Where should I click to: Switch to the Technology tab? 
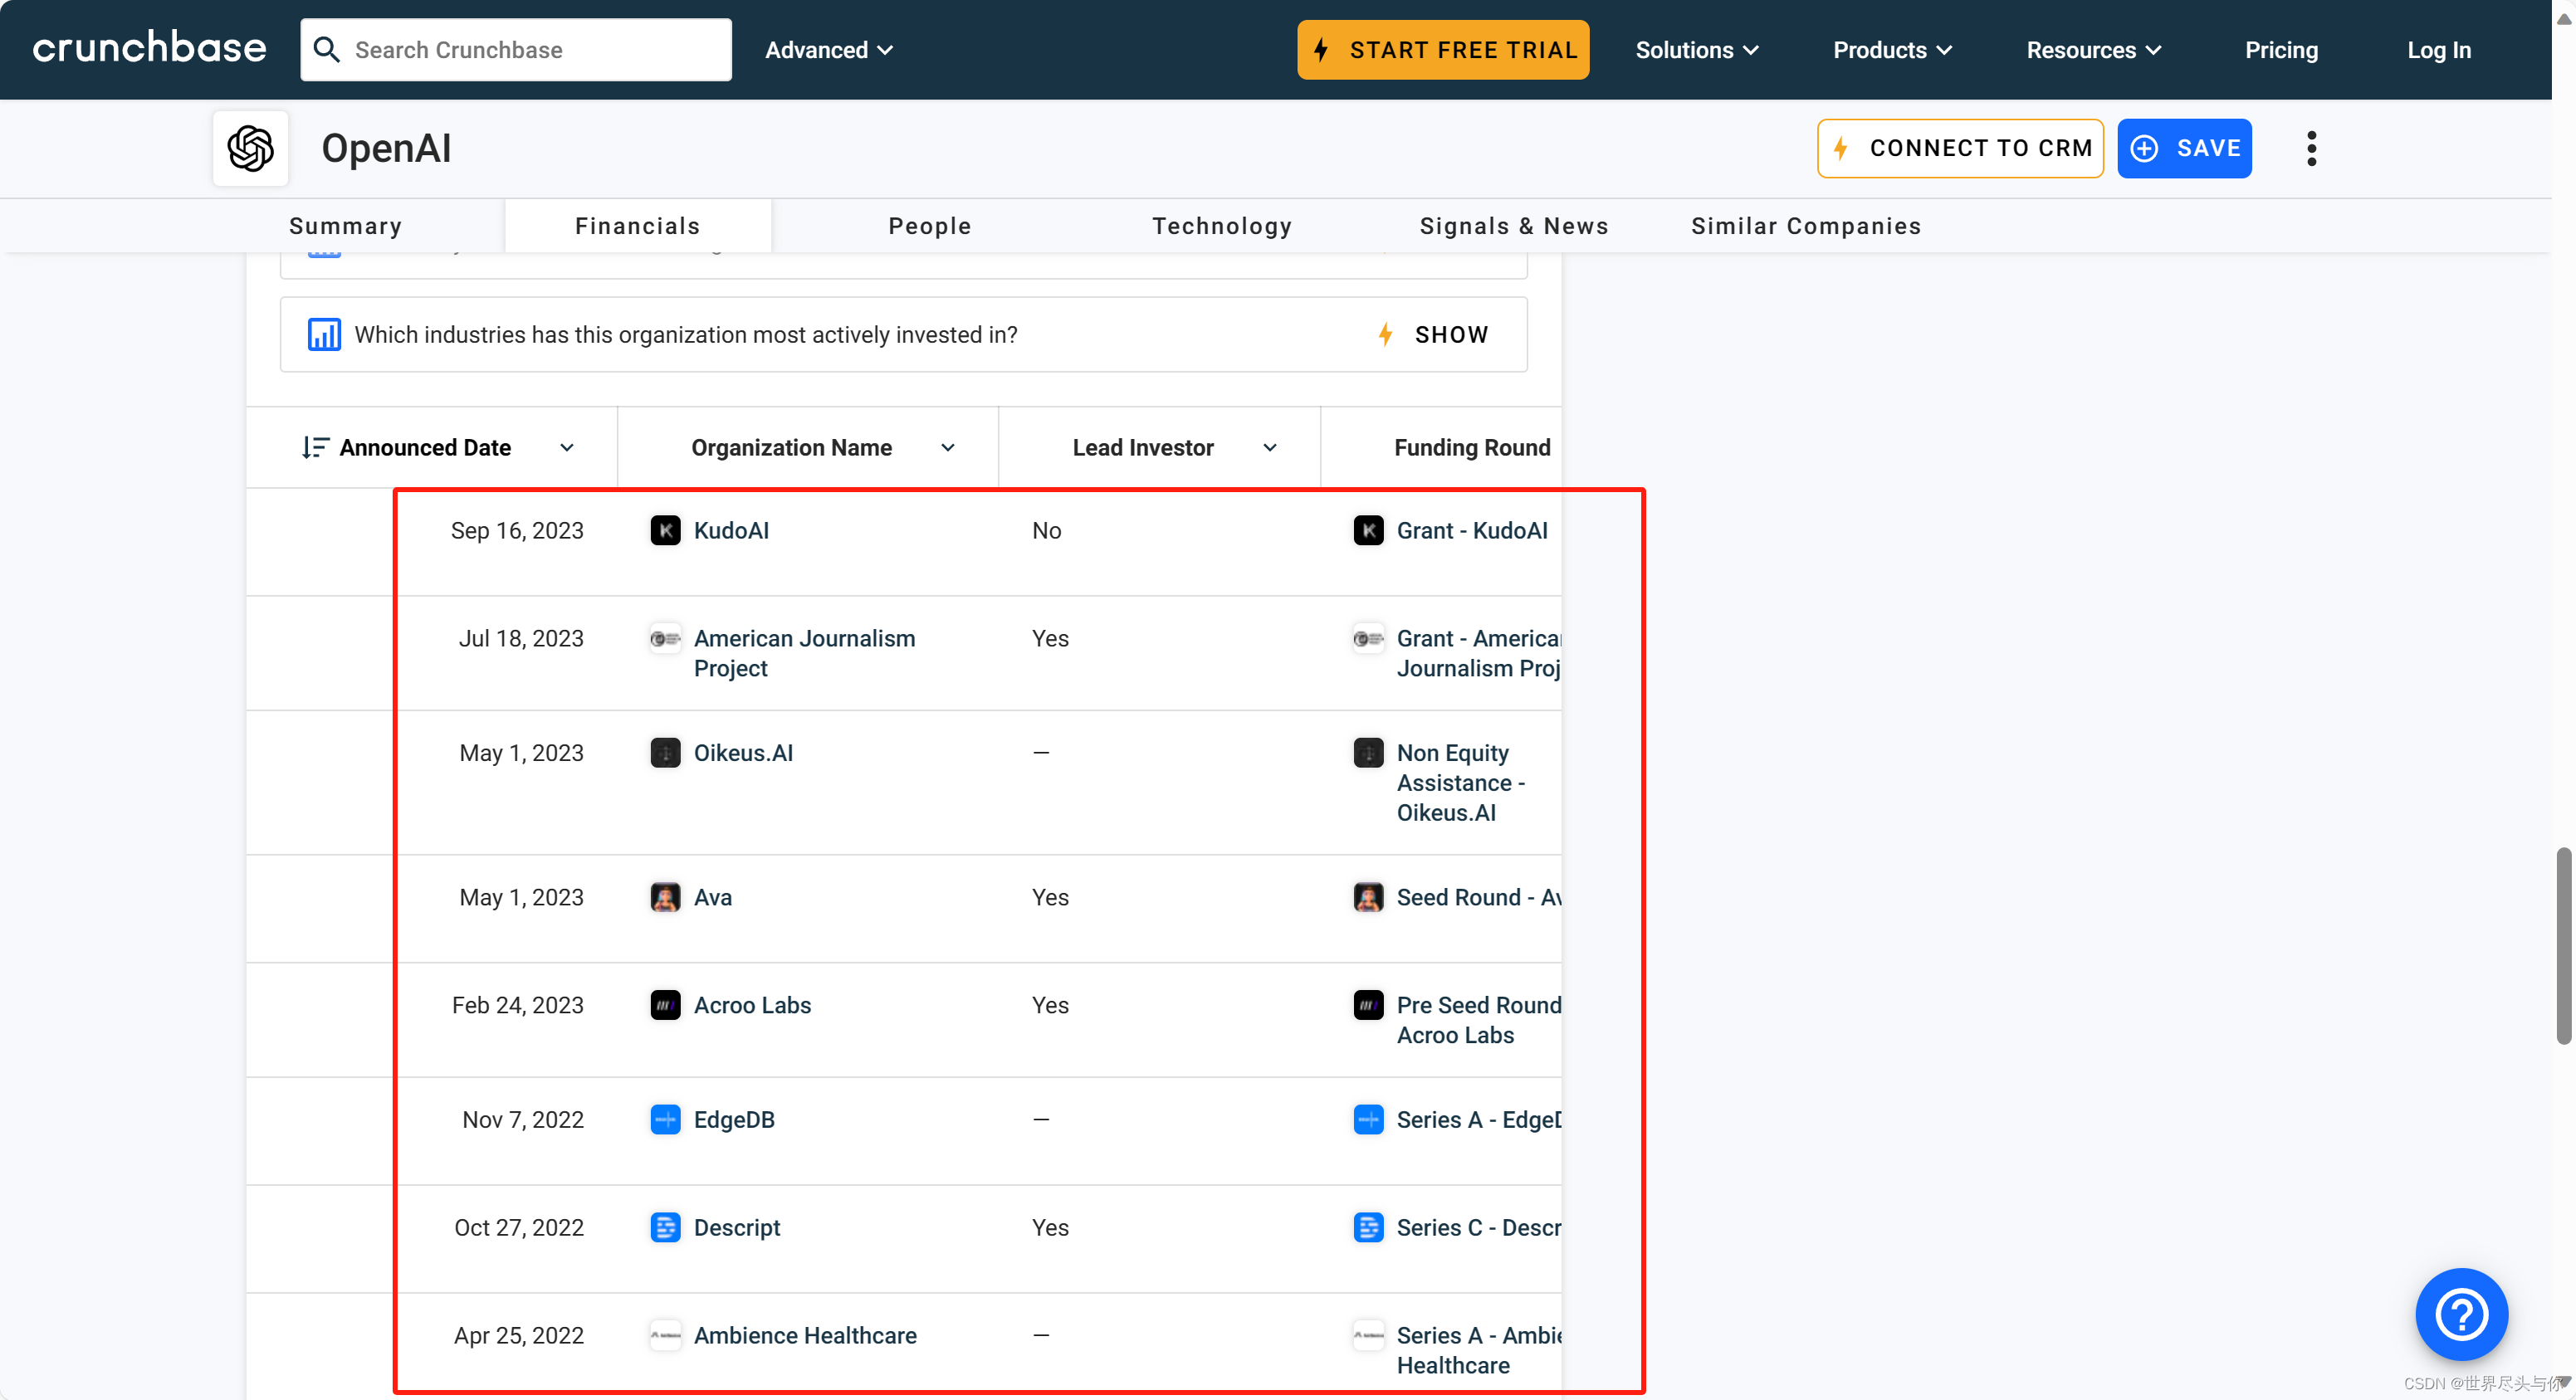[1222, 226]
